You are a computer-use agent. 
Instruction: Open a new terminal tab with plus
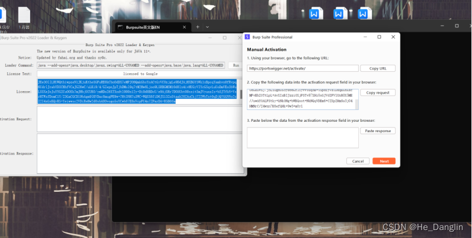pyautogui.click(x=197, y=27)
